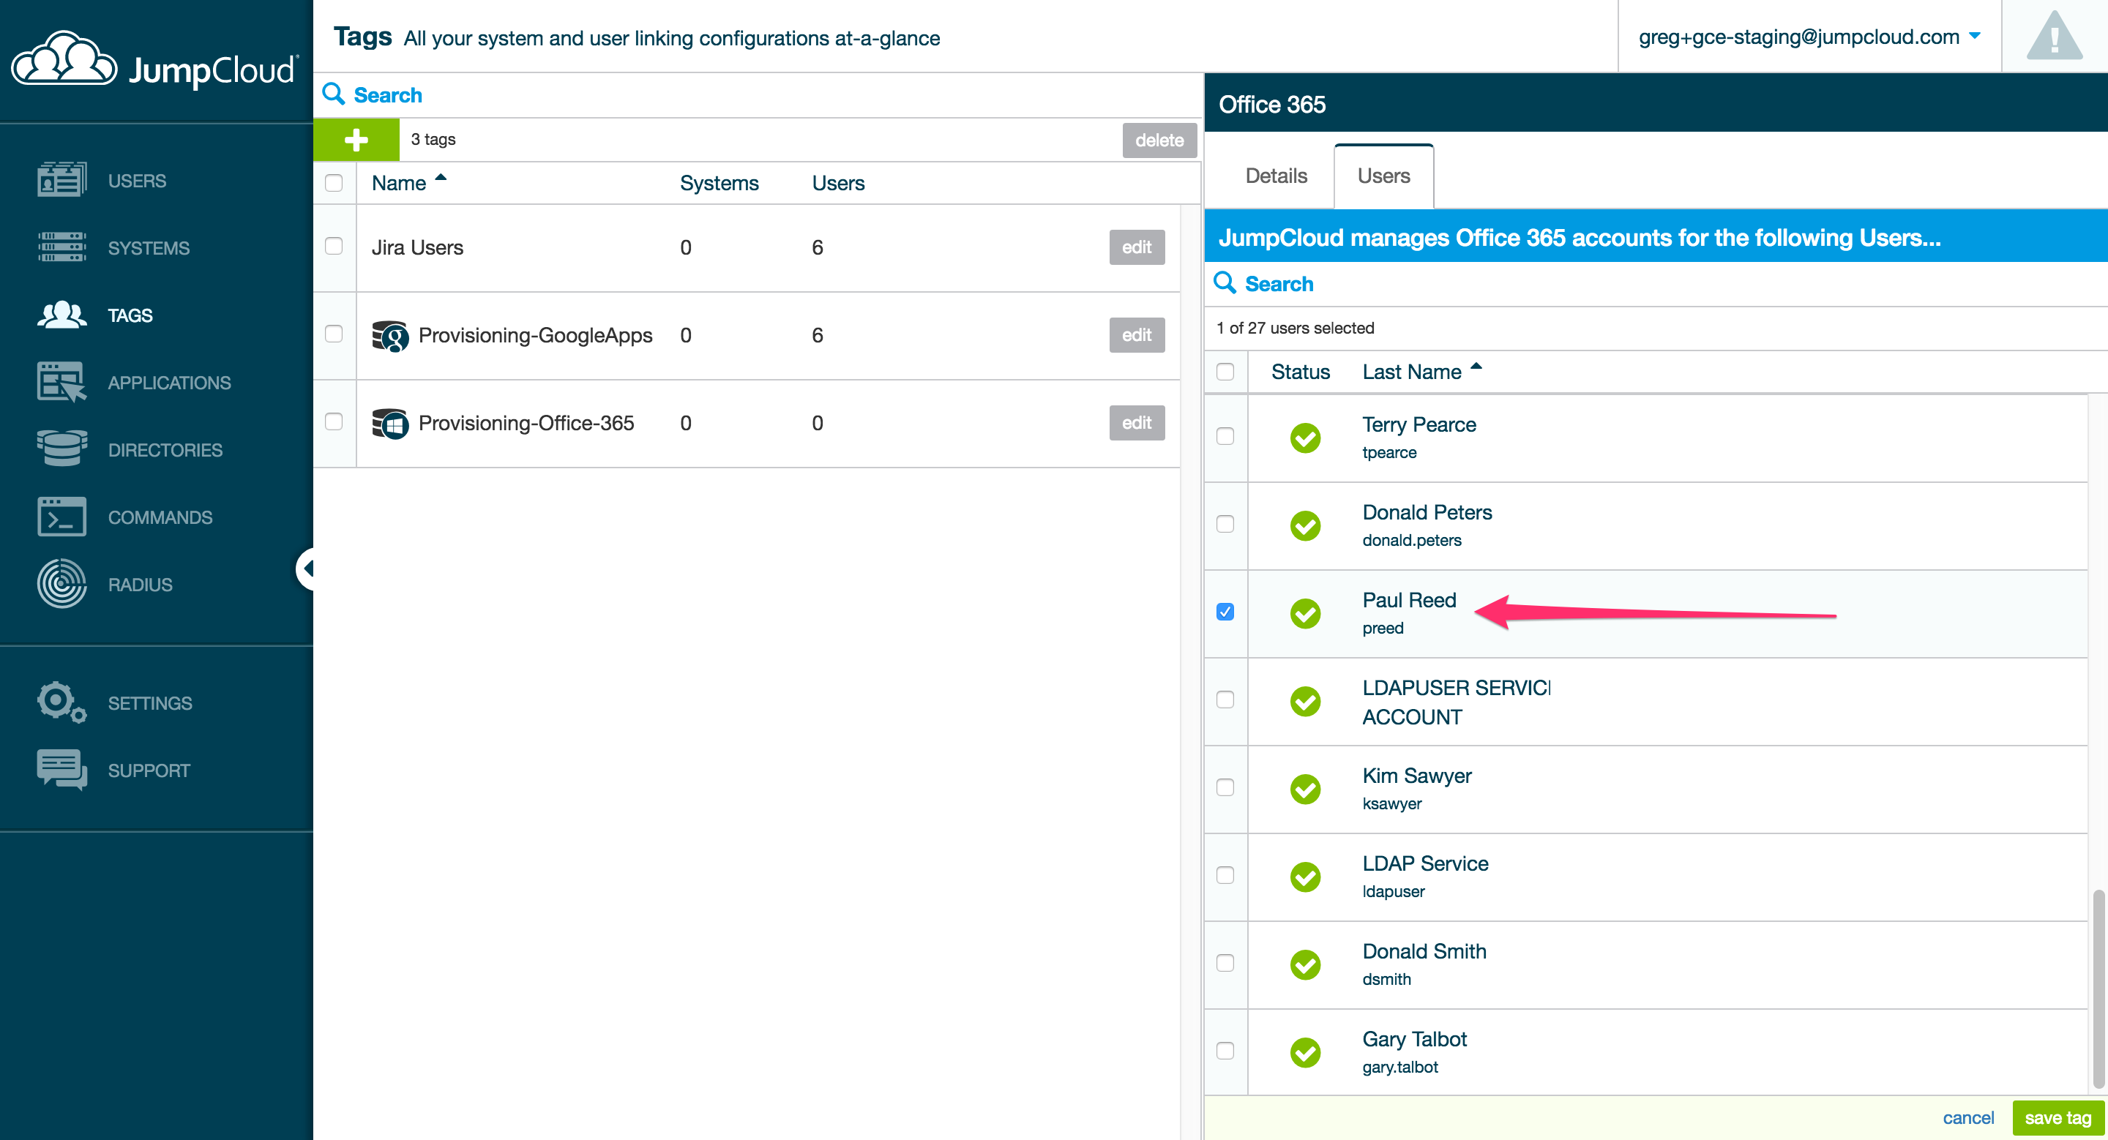Uncheck Paul Reed's checkbox
Screen dimensions: 2108x1140
[1225, 611]
